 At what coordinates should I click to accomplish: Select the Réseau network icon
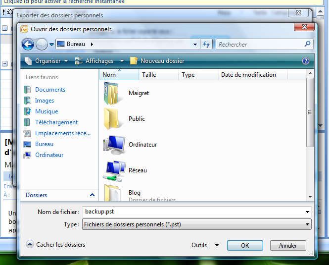coord(115,171)
